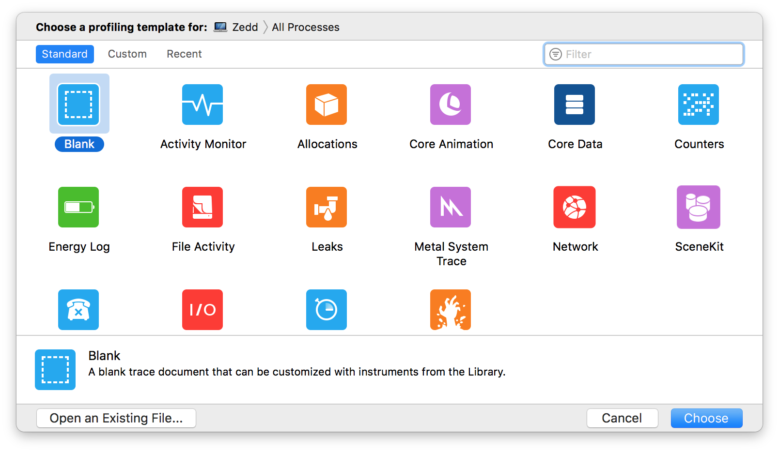Click the Leaks label

click(327, 247)
